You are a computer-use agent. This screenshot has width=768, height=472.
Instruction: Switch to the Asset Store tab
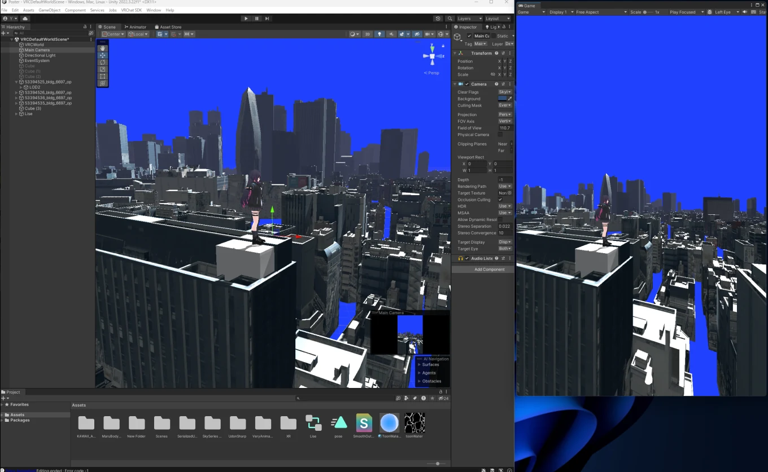(168, 27)
